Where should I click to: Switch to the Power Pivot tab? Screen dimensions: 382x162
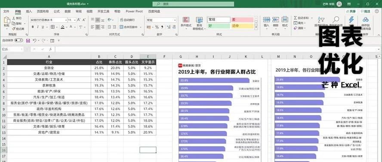[134, 12]
